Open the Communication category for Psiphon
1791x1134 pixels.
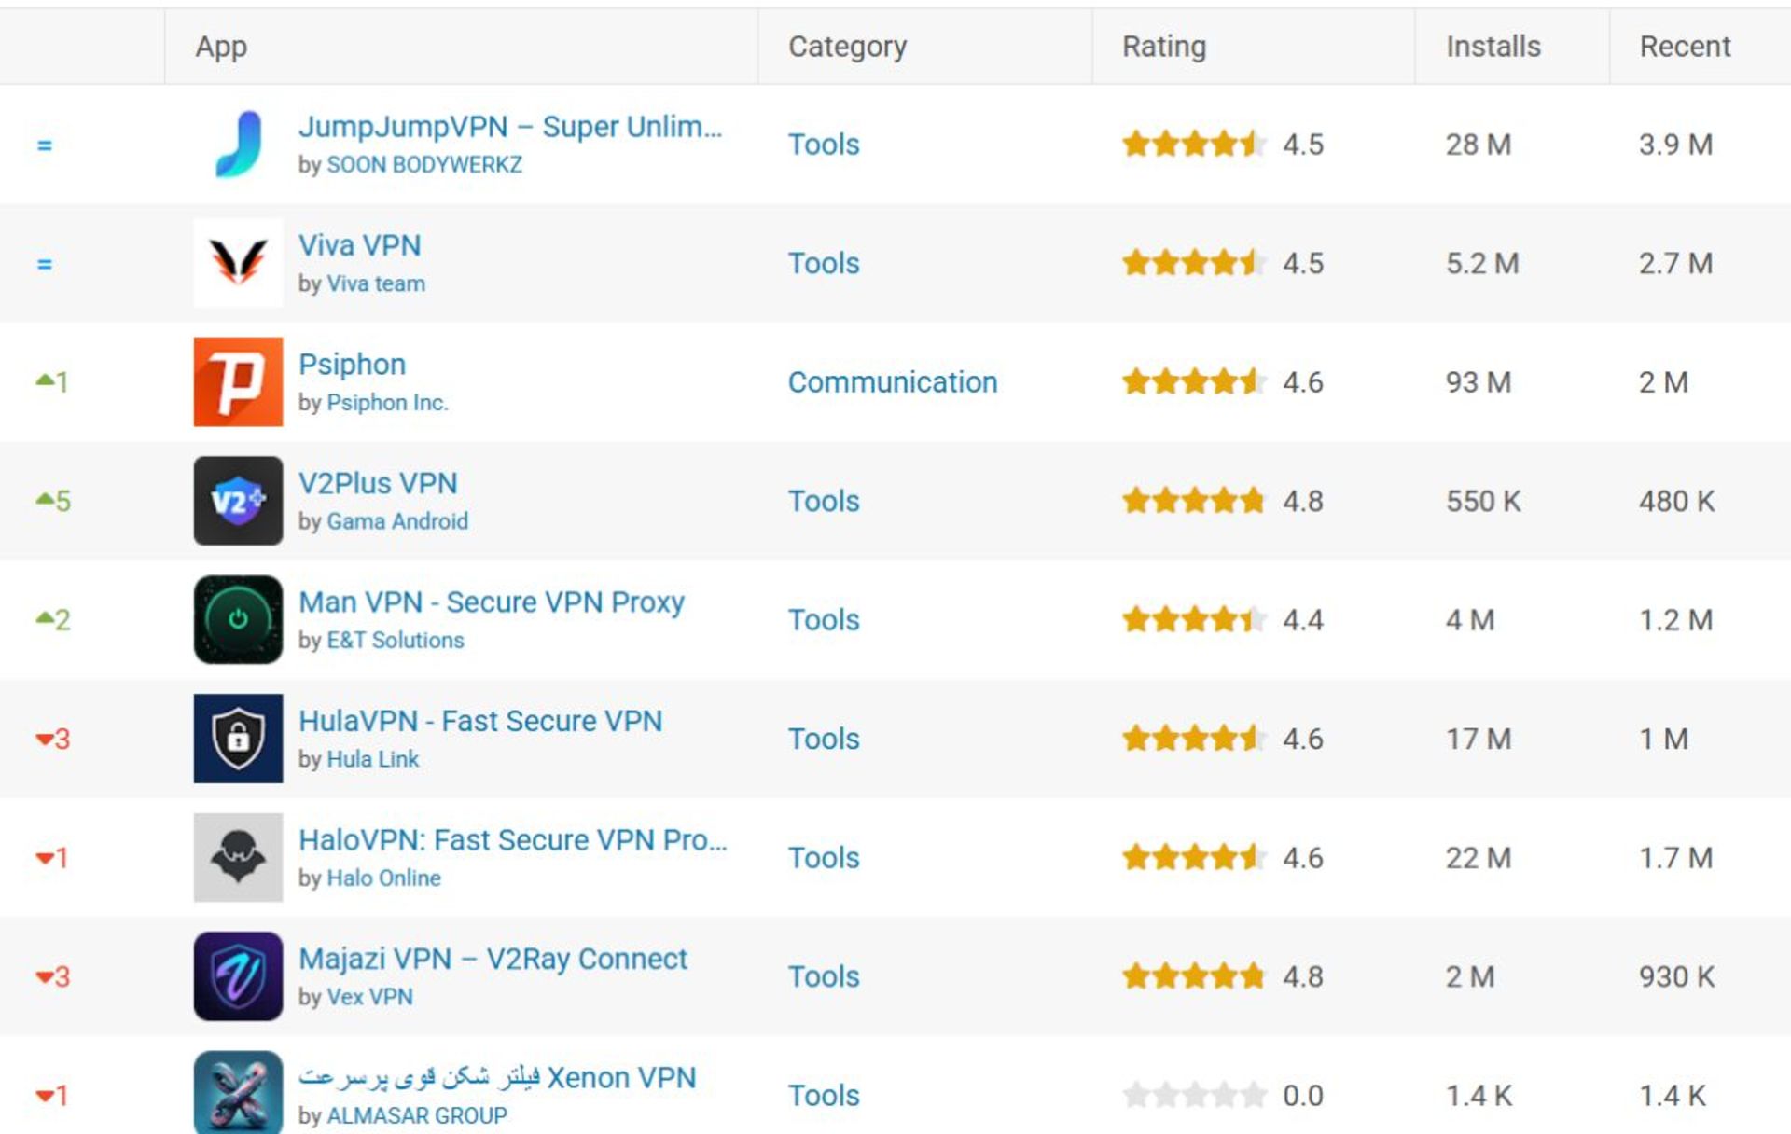coord(893,382)
